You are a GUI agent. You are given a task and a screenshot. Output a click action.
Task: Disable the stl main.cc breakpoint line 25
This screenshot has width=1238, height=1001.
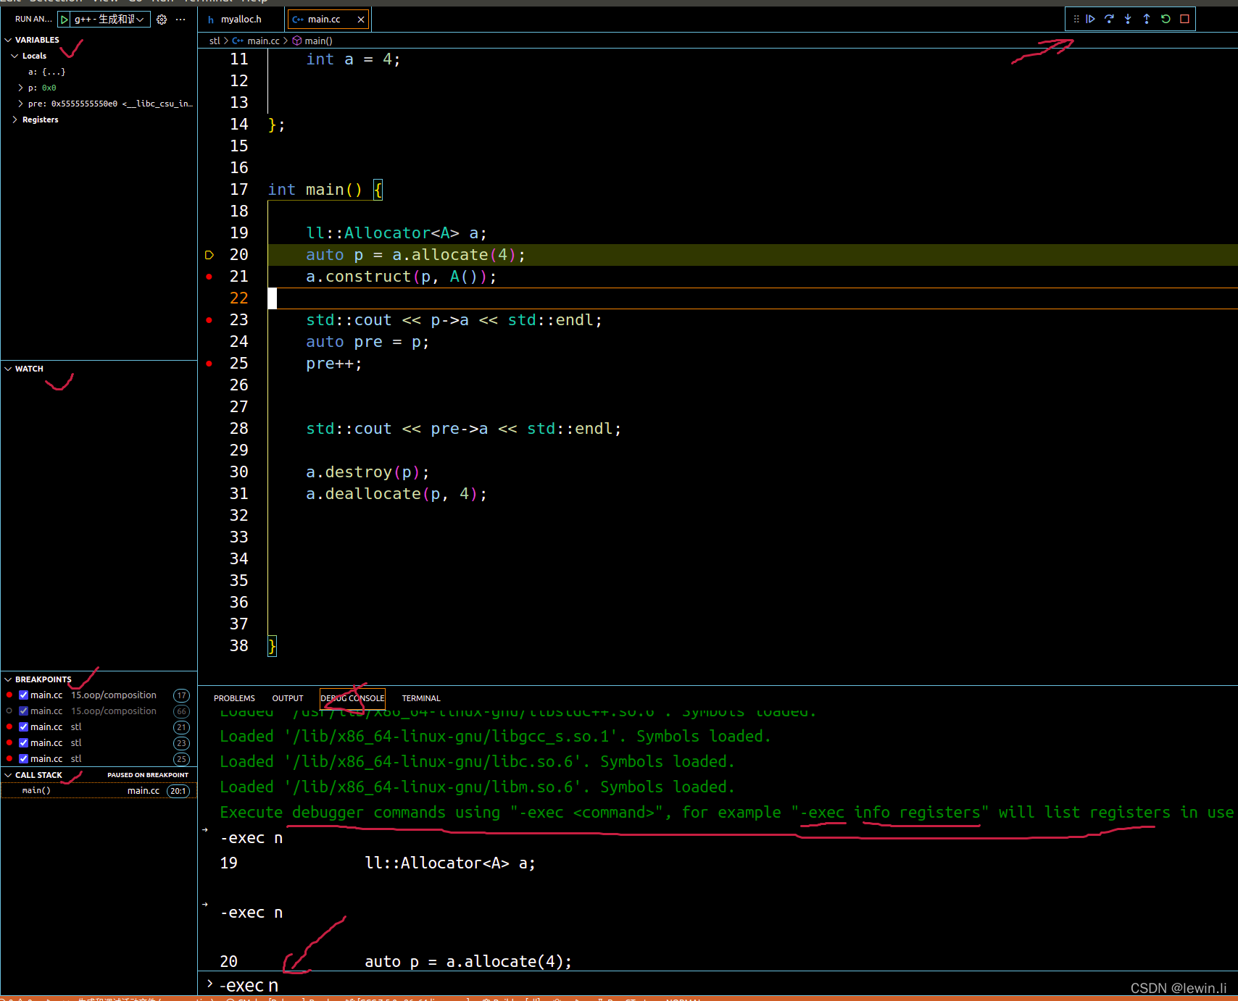coord(23,759)
